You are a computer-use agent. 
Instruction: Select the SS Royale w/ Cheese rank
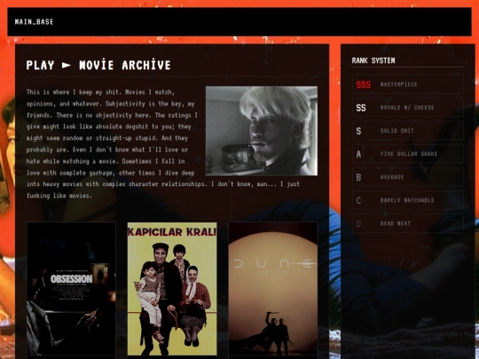coord(408,107)
